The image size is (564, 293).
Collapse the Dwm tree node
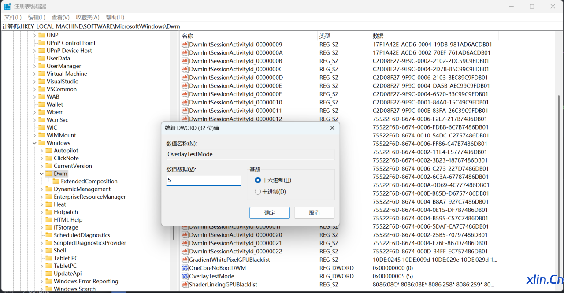pos(41,174)
